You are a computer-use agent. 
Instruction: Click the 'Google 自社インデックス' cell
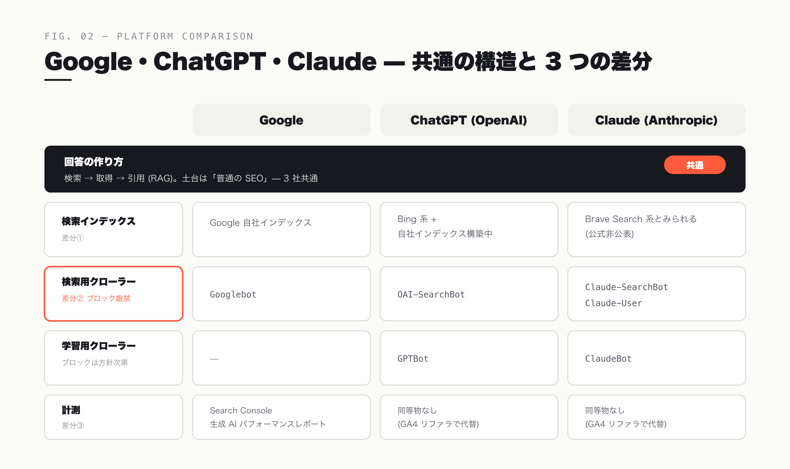click(281, 230)
